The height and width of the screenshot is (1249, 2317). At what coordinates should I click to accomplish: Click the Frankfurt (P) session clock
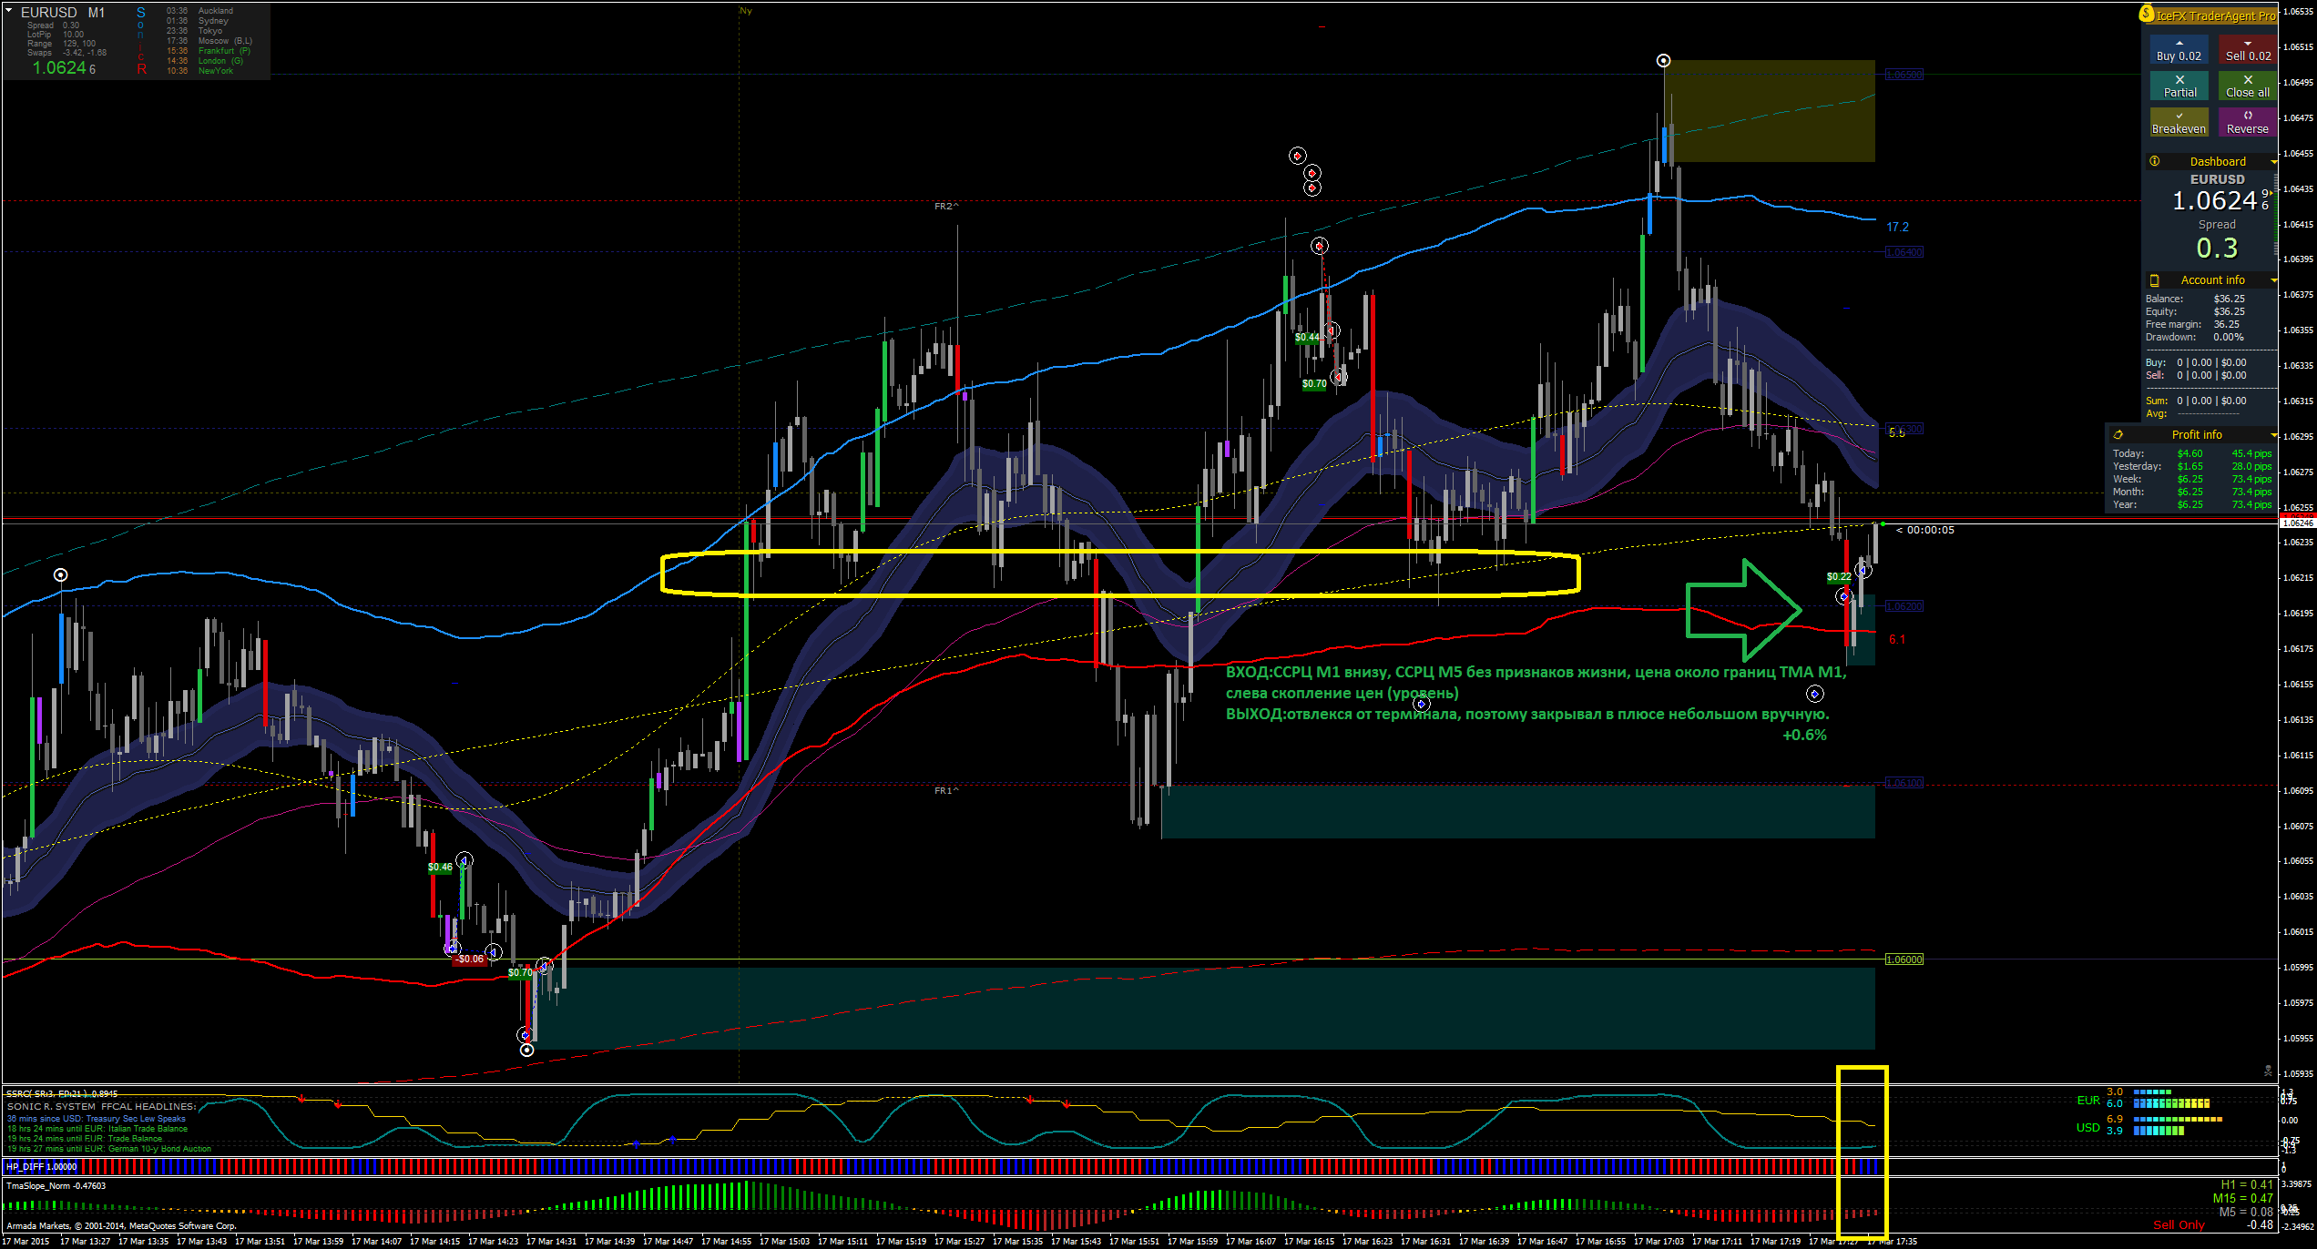tap(209, 51)
